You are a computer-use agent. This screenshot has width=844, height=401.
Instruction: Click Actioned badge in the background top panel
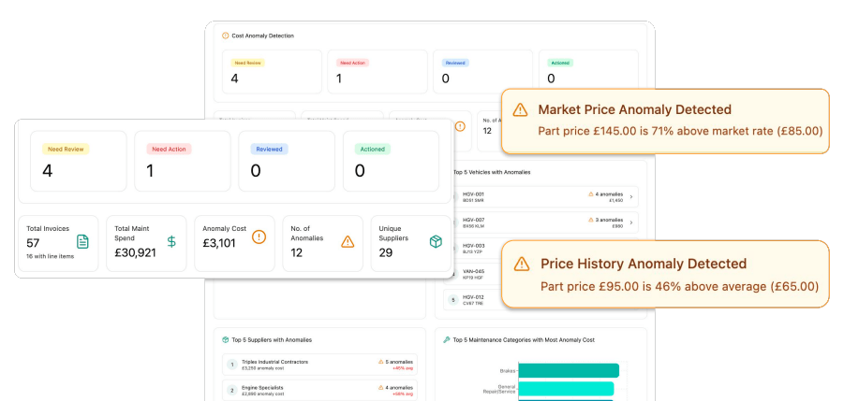[560, 63]
